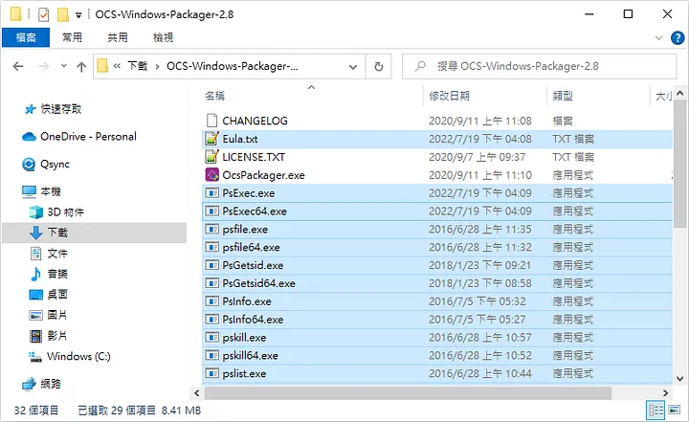Click the PsInfo64.exe file icon

(x=211, y=320)
